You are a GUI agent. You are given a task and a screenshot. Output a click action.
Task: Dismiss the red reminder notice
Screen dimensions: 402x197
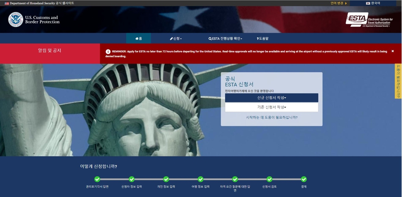click(x=392, y=51)
